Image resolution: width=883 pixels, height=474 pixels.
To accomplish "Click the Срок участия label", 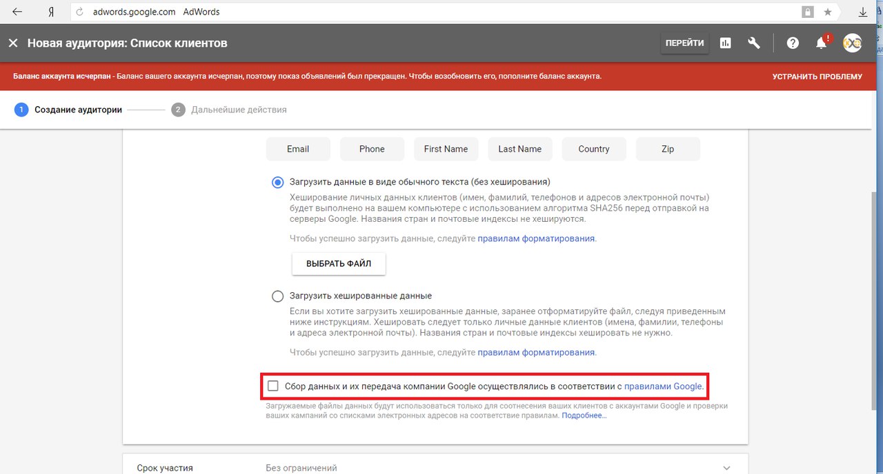I will (165, 468).
